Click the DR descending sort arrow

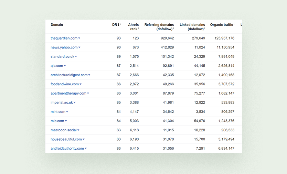coord(119,25)
